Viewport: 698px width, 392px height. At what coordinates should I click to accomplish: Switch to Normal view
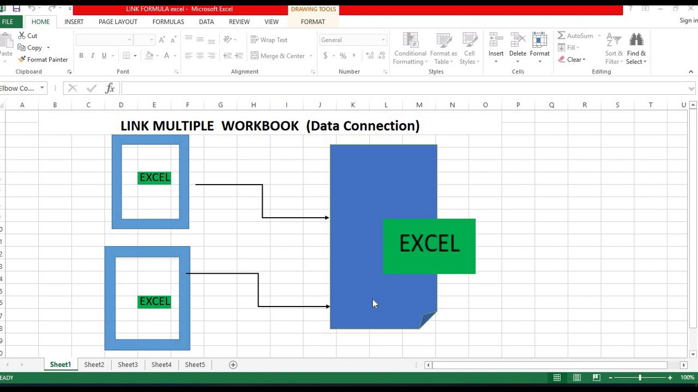557,378
